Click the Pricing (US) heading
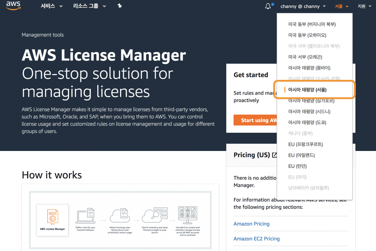 pyautogui.click(x=252, y=155)
